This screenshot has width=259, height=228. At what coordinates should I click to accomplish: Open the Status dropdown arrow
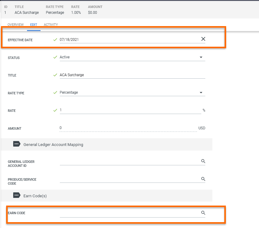[201, 57]
